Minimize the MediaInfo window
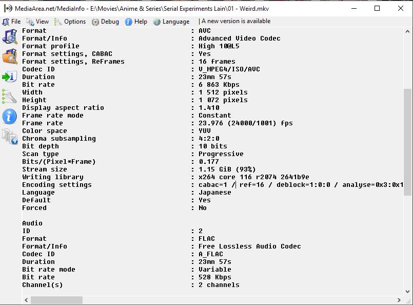Image resolution: width=413 pixels, height=305 pixels. click(354, 8)
